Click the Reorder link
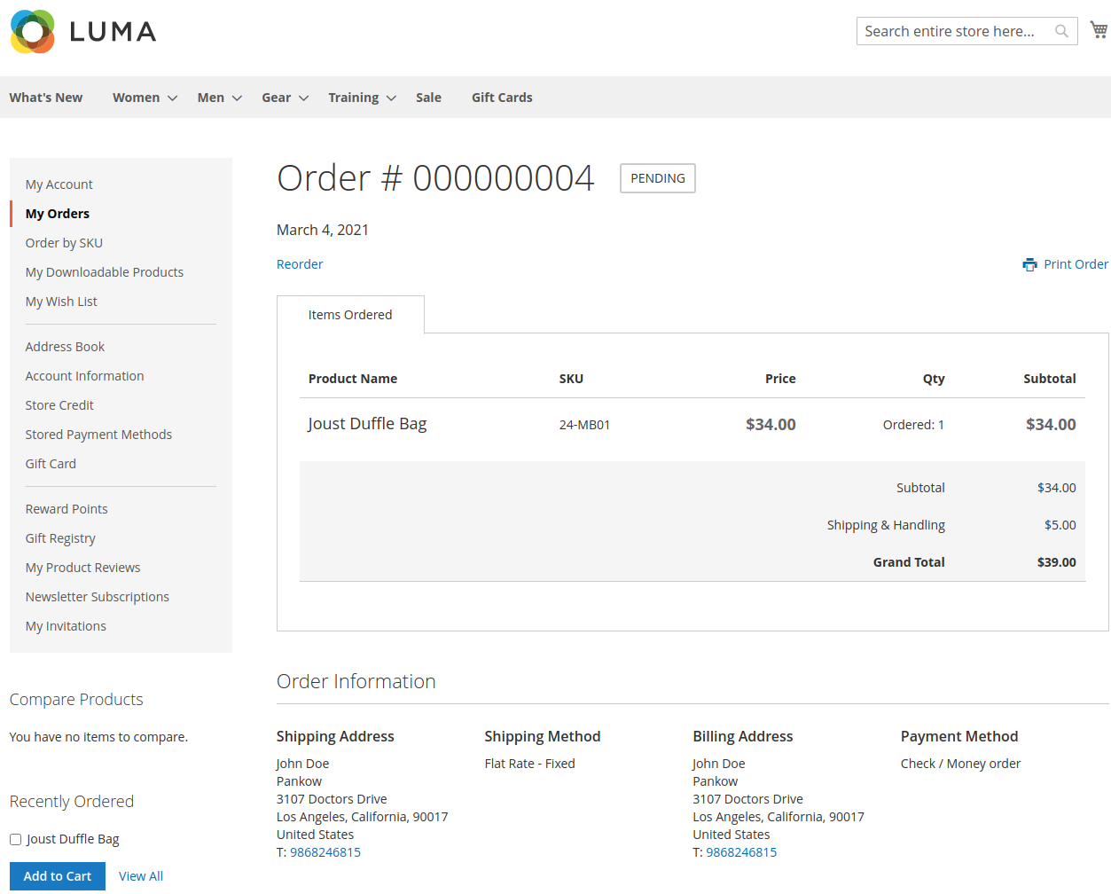This screenshot has height=894, width=1111. coord(300,263)
